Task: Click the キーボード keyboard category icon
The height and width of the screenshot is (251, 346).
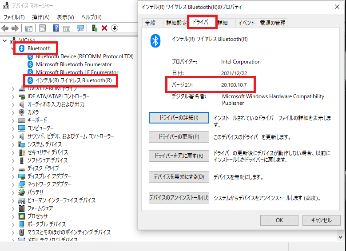Action: 22,120
